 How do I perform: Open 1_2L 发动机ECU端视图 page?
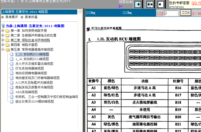pos(32,54)
